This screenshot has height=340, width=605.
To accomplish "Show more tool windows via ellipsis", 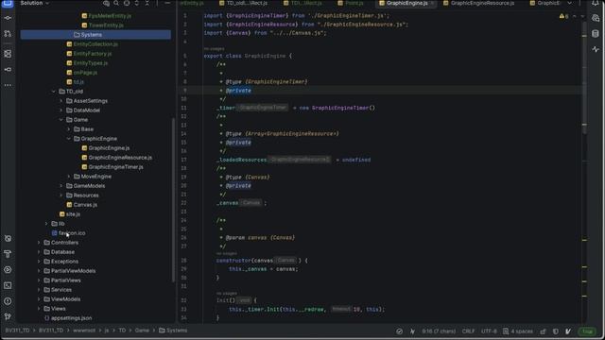I will tap(8, 85).
